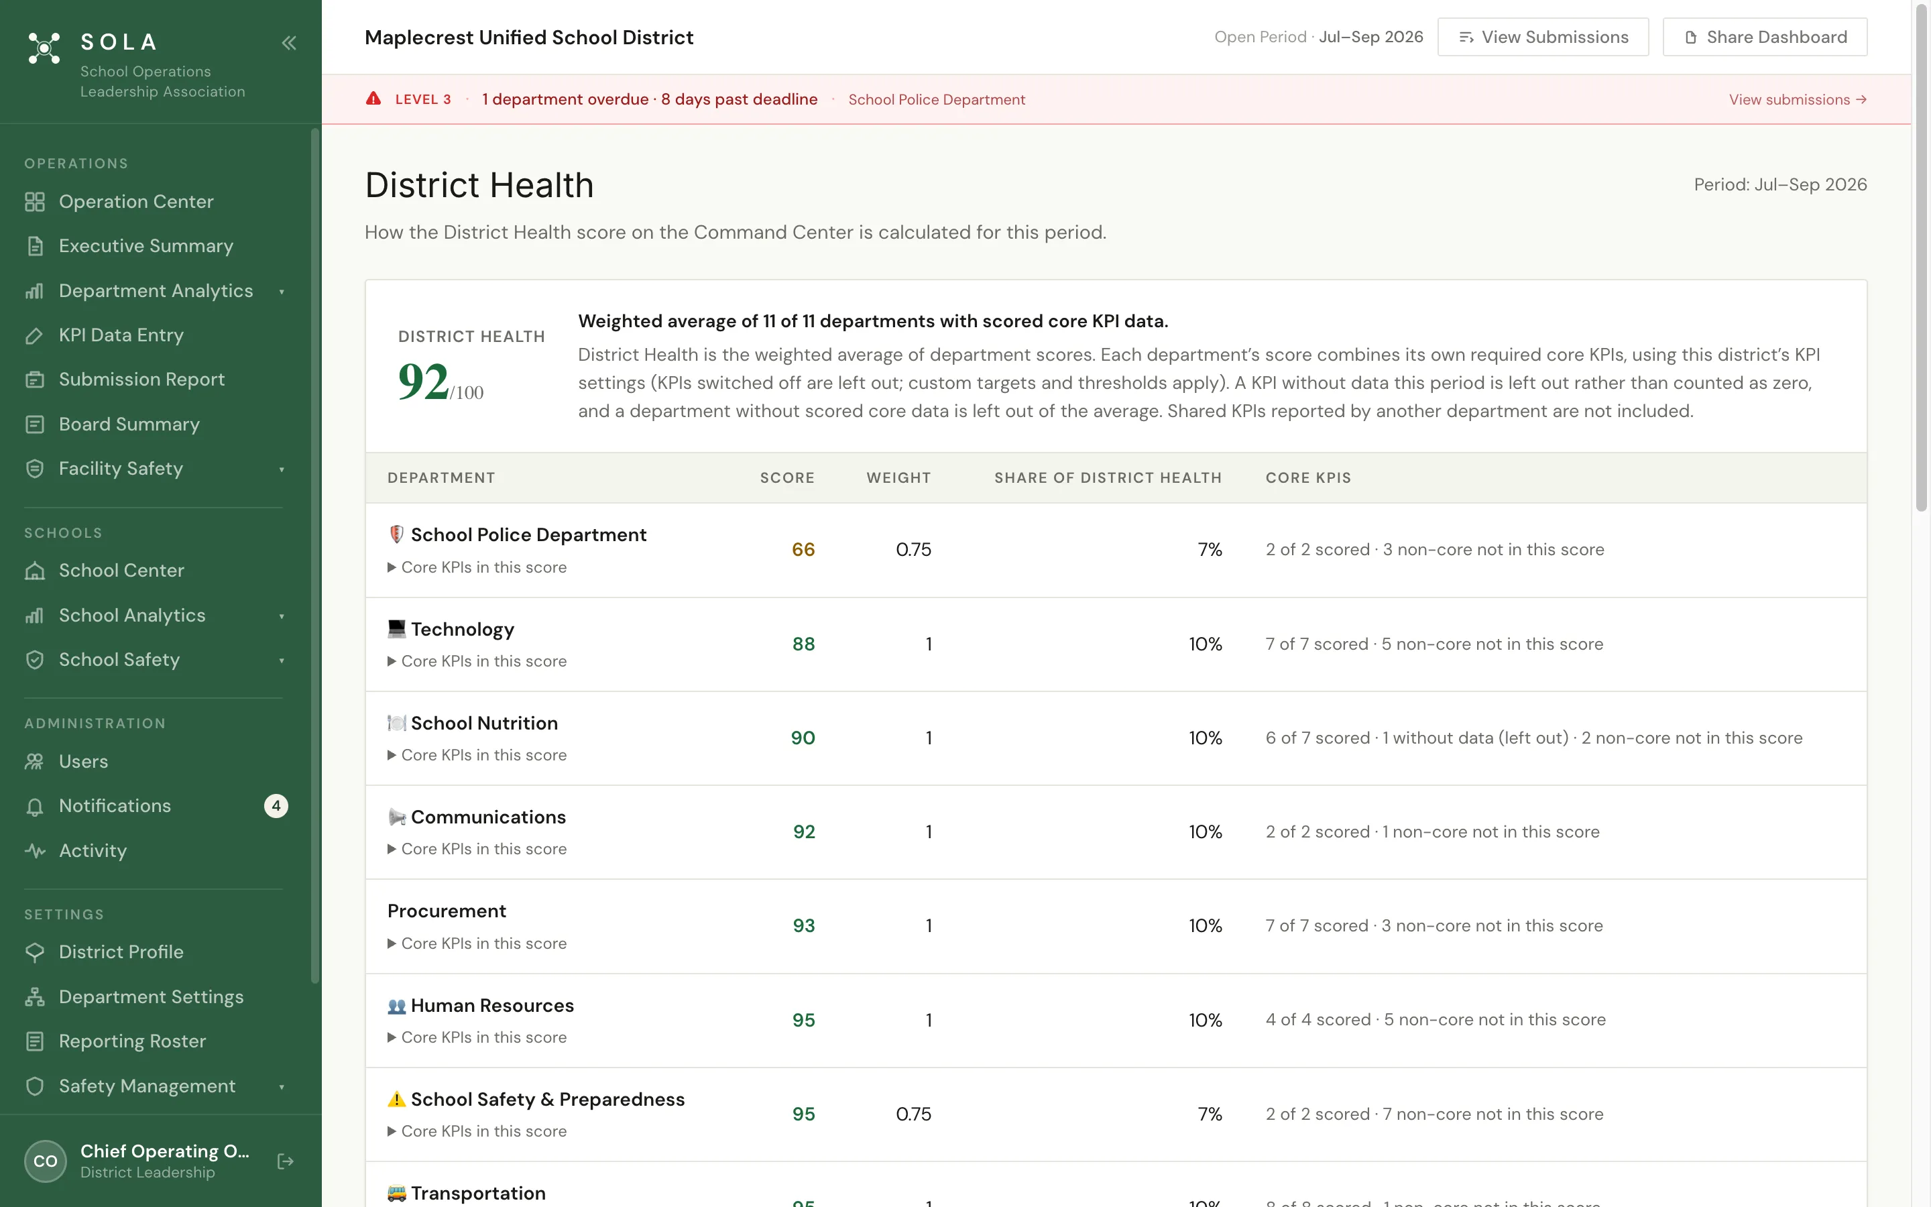Click the Reporting Roster icon
Screen dimensions: 1931x1207
click(34, 1041)
